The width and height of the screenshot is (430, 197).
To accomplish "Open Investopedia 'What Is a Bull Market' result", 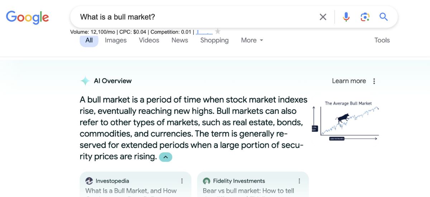I will point(131,191).
